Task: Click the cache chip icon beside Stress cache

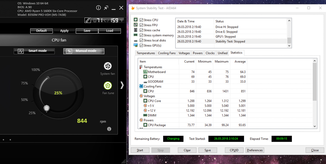Action: tap(136, 30)
